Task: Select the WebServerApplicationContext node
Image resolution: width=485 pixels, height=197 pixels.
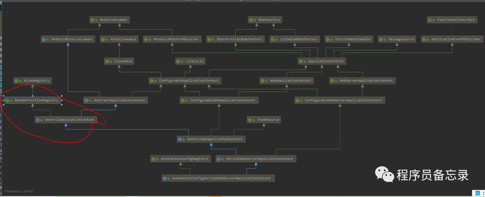Action: [x=362, y=80]
